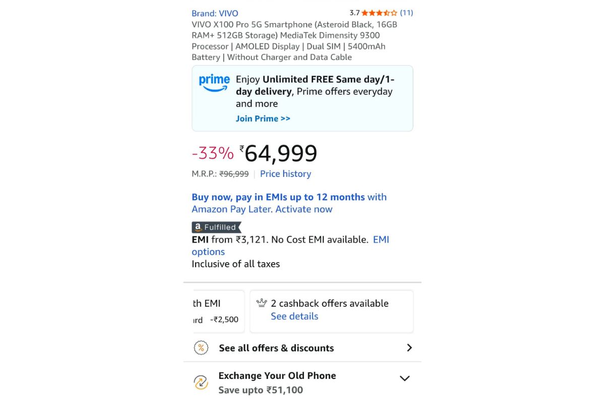Expand Exchange Your Old Phone chevron
The width and height of the screenshot is (605, 403).
point(404,378)
